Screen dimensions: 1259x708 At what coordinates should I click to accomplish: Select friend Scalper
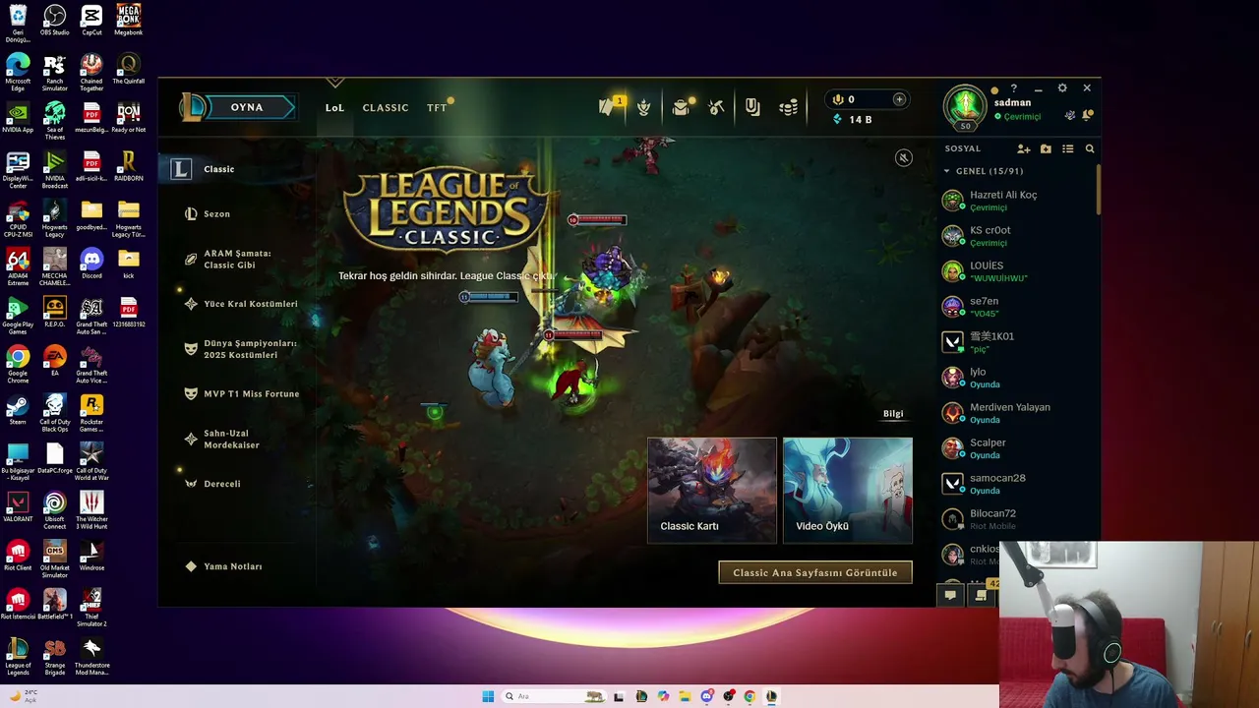1018,448
